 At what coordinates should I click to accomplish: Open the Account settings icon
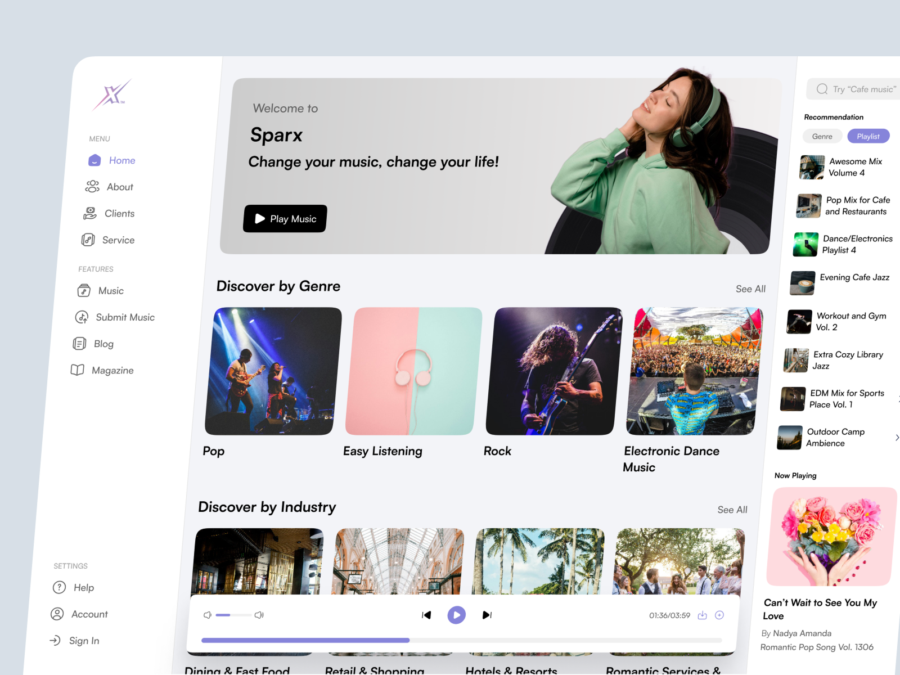click(57, 614)
